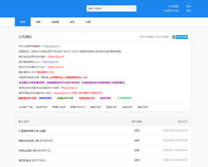Open 火星情报局第三季 [全集] row title
The height and width of the screenshot is (167, 208).
click(32, 131)
